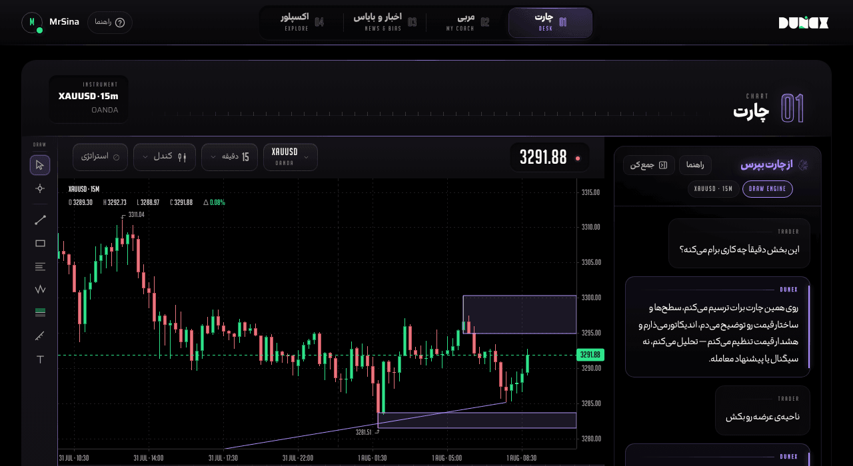Toggle the XAUUSD · 15M chip
The height and width of the screenshot is (466, 853).
coord(714,189)
